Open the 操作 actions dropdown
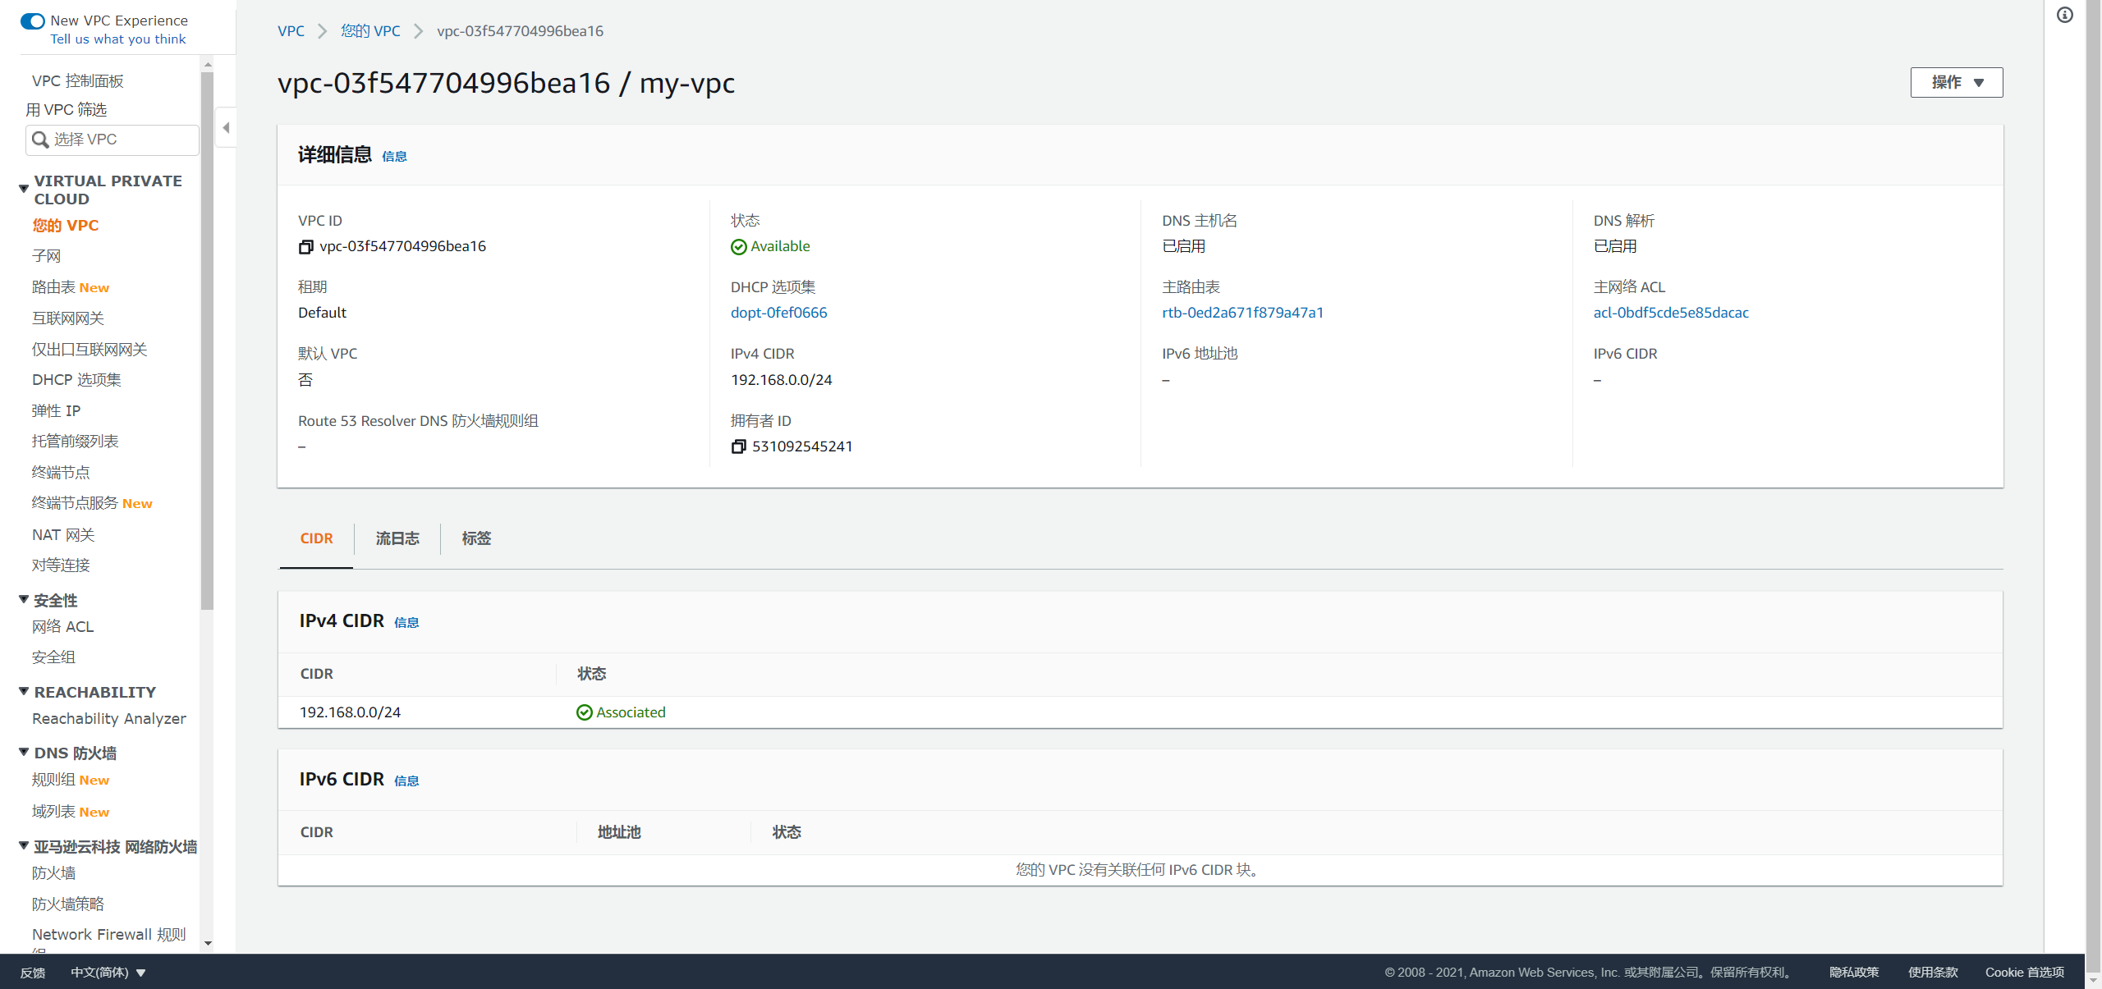The image size is (2102, 989). point(1956,83)
